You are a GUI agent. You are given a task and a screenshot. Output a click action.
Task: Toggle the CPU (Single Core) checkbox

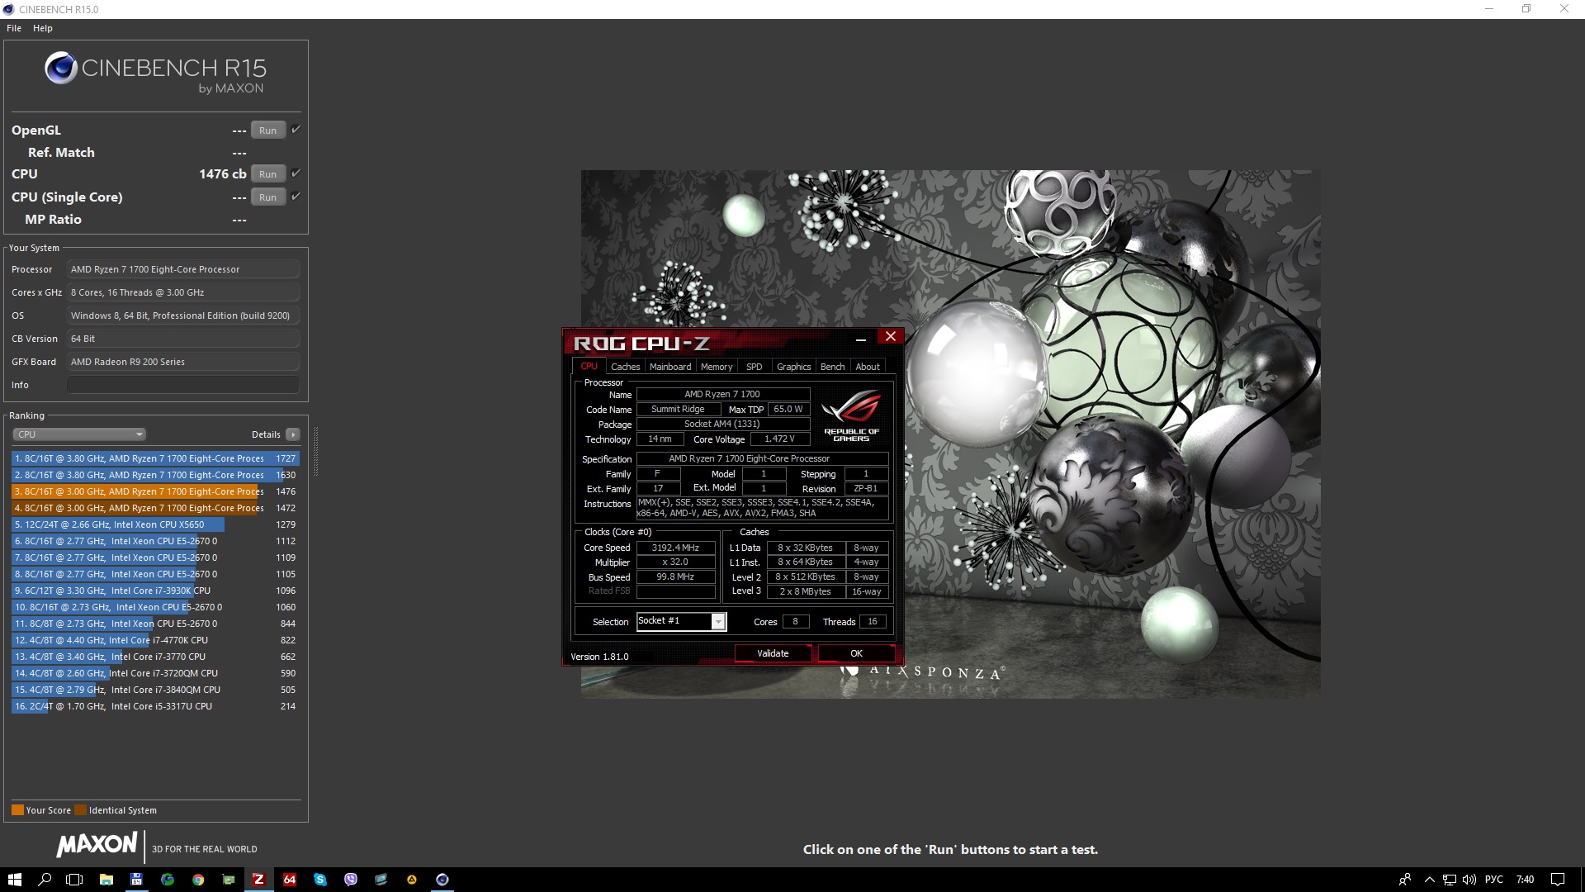[296, 197]
